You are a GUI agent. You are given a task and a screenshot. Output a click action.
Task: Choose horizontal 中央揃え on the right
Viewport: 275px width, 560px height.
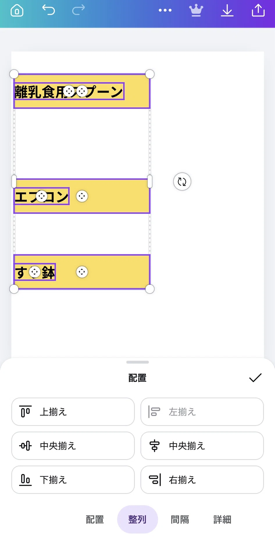(x=202, y=446)
